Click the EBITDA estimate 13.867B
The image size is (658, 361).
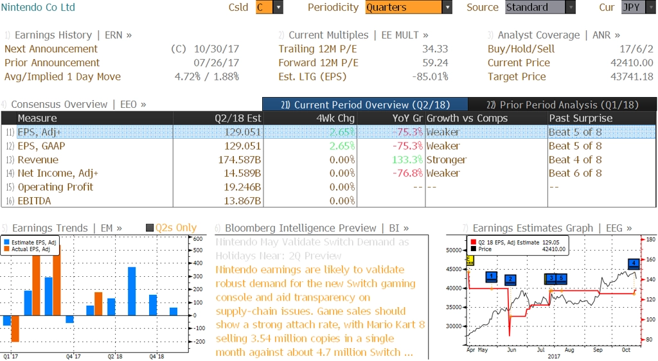click(242, 201)
